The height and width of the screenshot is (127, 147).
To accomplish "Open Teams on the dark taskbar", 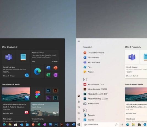I will [x=68, y=125].
